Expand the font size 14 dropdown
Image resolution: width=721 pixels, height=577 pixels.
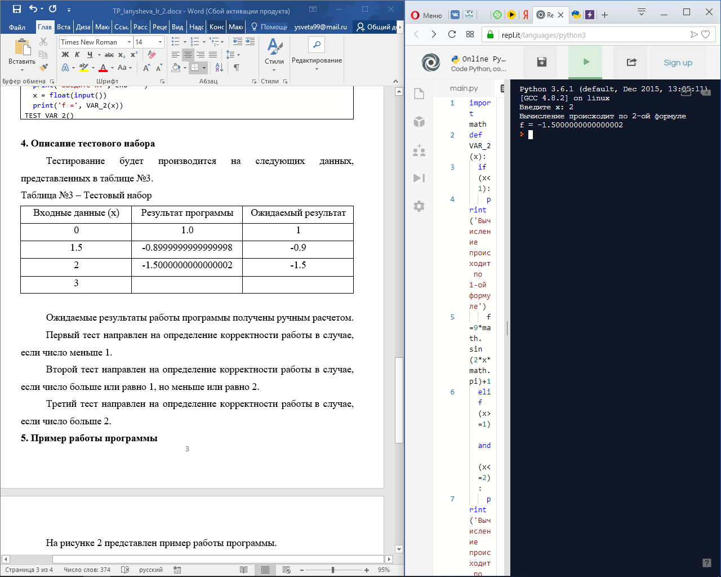[160, 42]
